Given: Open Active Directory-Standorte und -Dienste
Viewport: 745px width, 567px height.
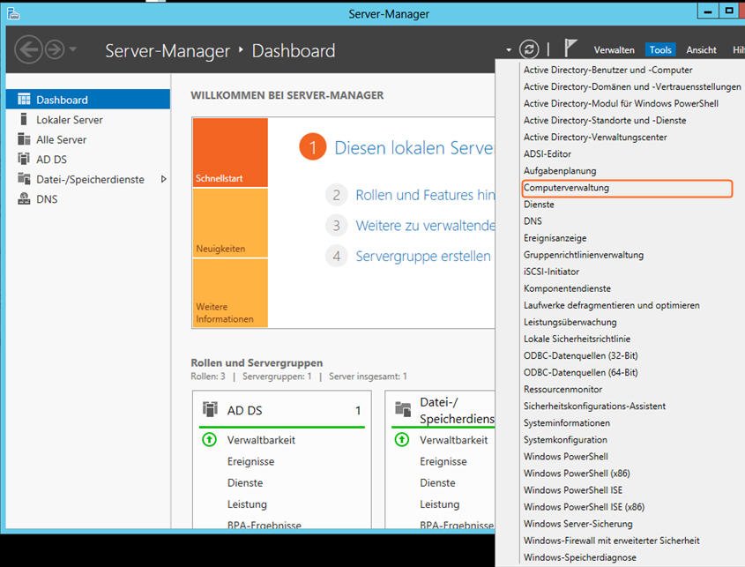Looking at the screenshot, I should pyautogui.click(x=604, y=120).
